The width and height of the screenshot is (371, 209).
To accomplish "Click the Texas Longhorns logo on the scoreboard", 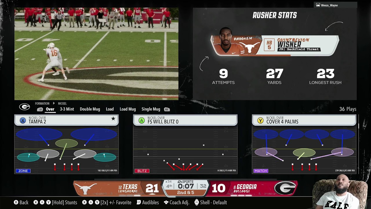I will (x=86, y=188).
